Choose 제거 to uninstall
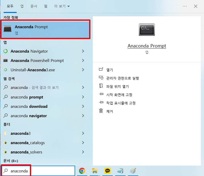Screen dimensions: 204x176 (110, 111)
